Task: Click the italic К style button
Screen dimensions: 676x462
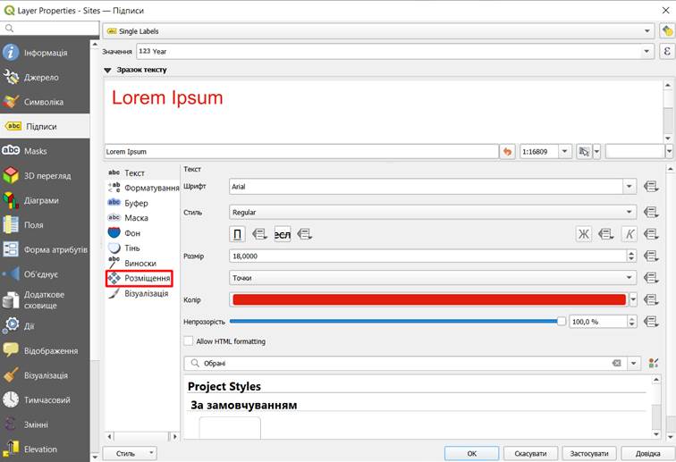Action: pyautogui.click(x=630, y=234)
